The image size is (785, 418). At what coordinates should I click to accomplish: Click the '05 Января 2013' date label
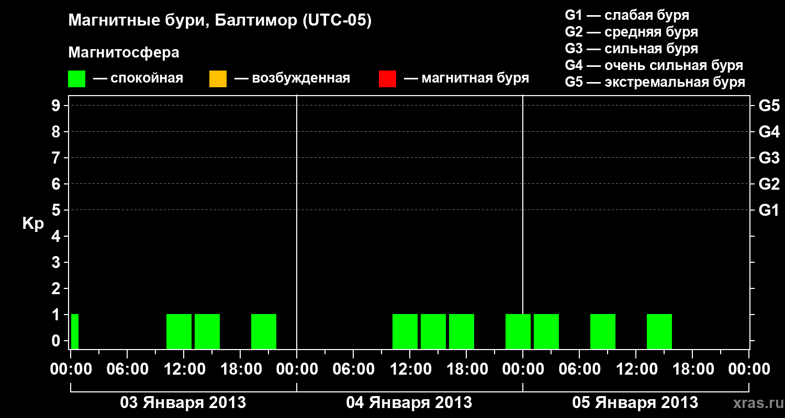[x=635, y=402]
